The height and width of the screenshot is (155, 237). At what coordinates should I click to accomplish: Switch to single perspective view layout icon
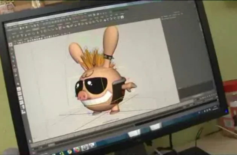tap(18, 89)
